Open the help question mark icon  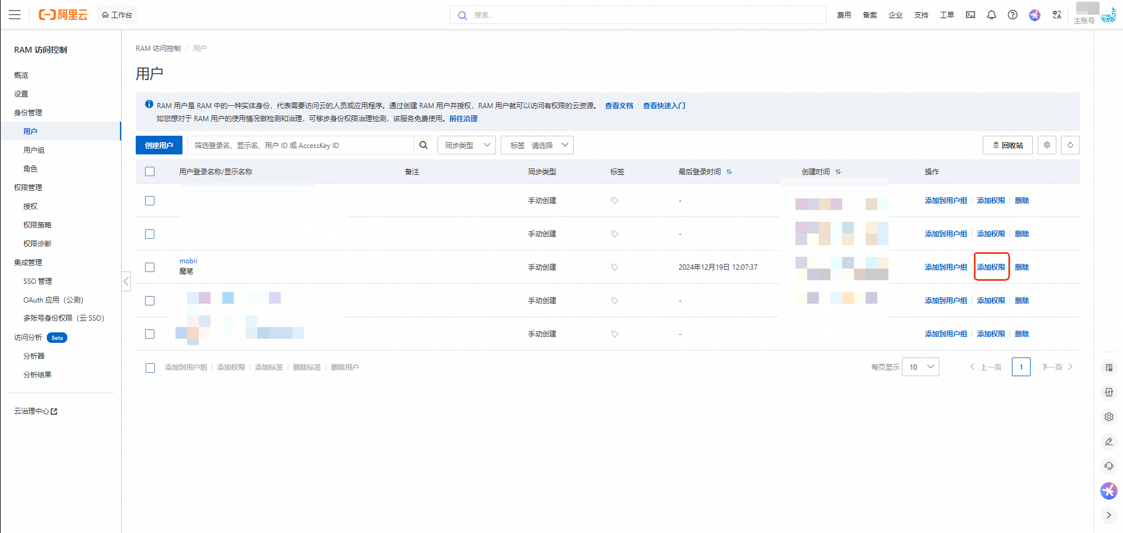1012,15
